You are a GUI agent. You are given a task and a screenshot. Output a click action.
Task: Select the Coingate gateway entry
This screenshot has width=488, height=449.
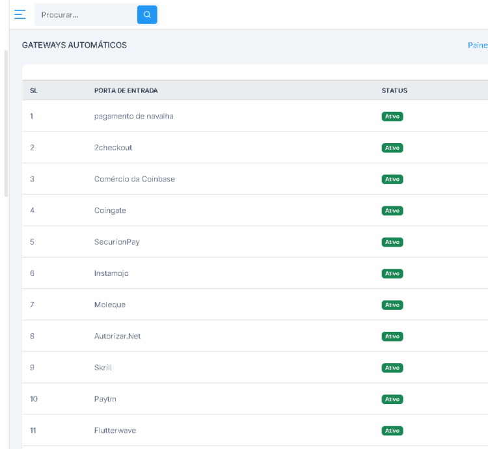(x=110, y=210)
